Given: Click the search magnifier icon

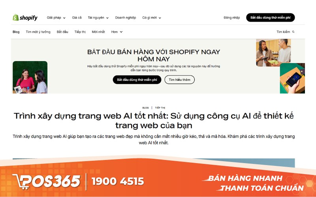Looking at the screenshot, I should 293,32.
